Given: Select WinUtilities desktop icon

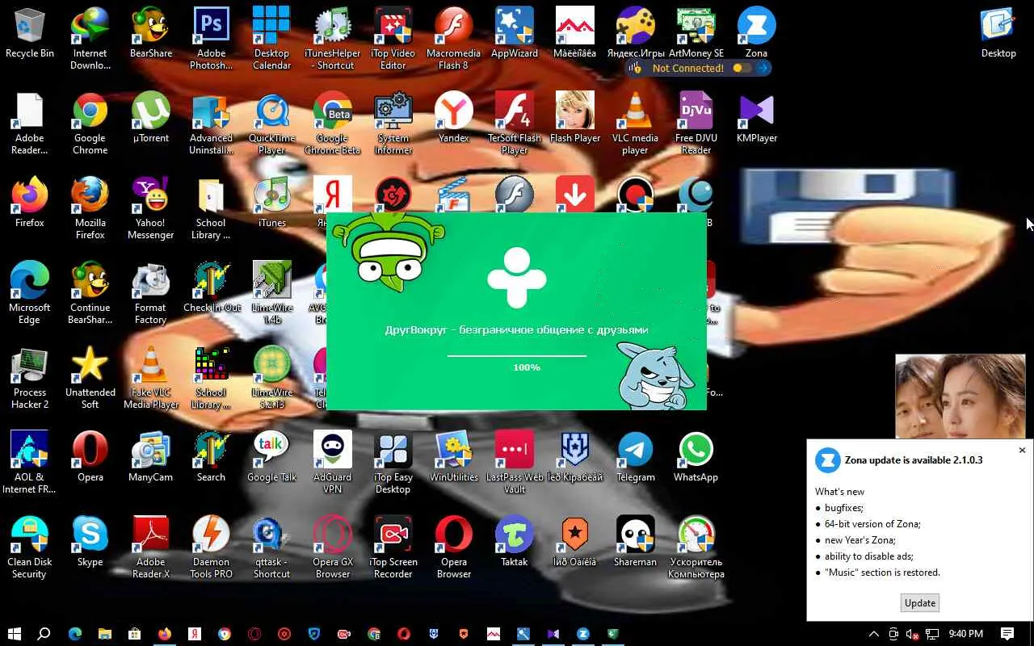Looking at the screenshot, I should point(454,457).
